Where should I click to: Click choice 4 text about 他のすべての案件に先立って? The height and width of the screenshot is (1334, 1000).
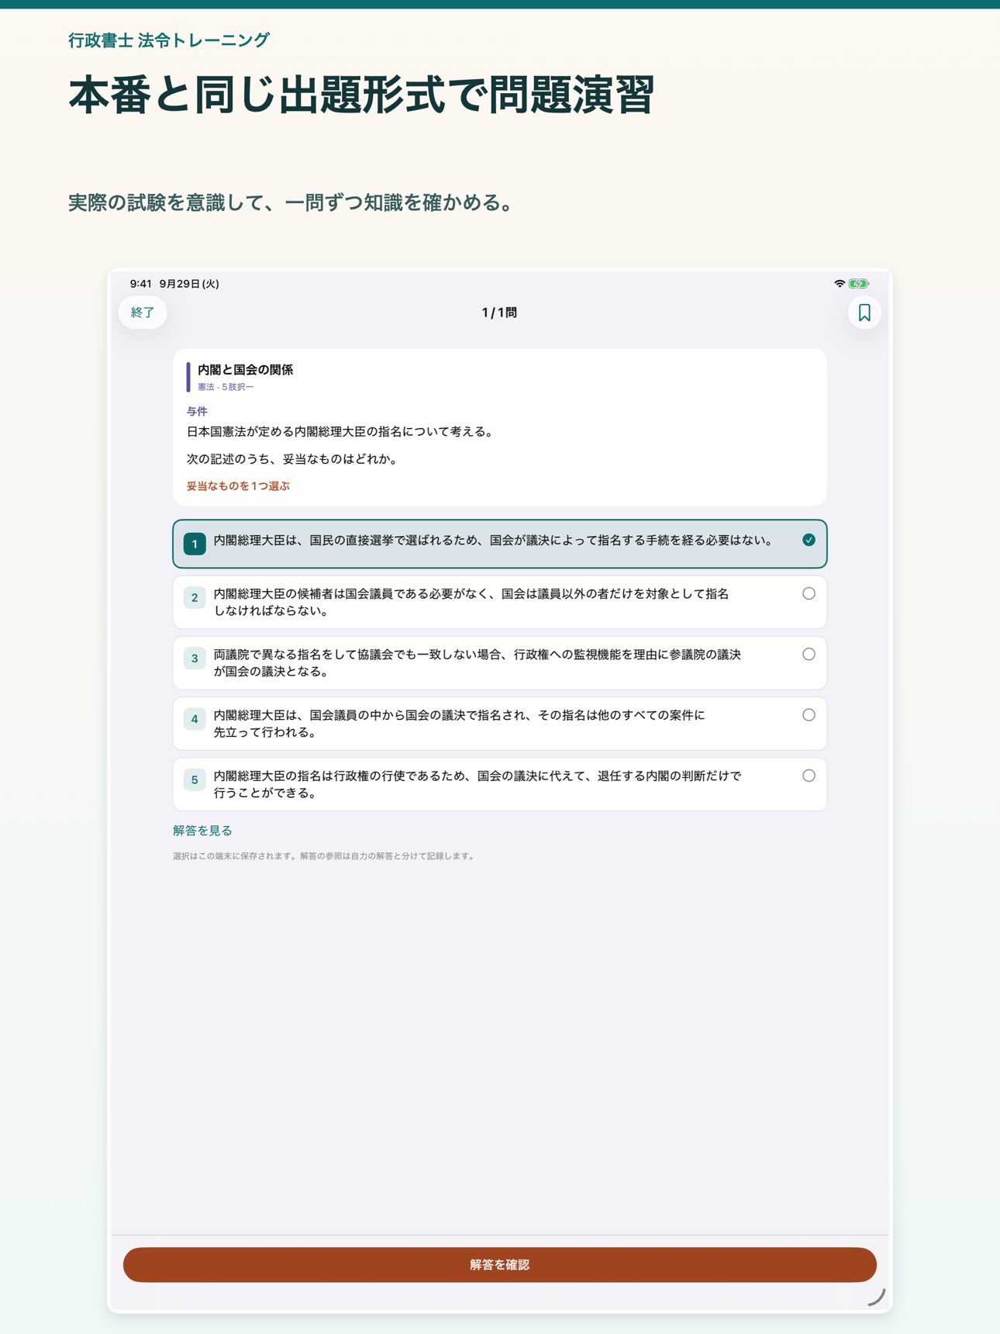pos(460,724)
